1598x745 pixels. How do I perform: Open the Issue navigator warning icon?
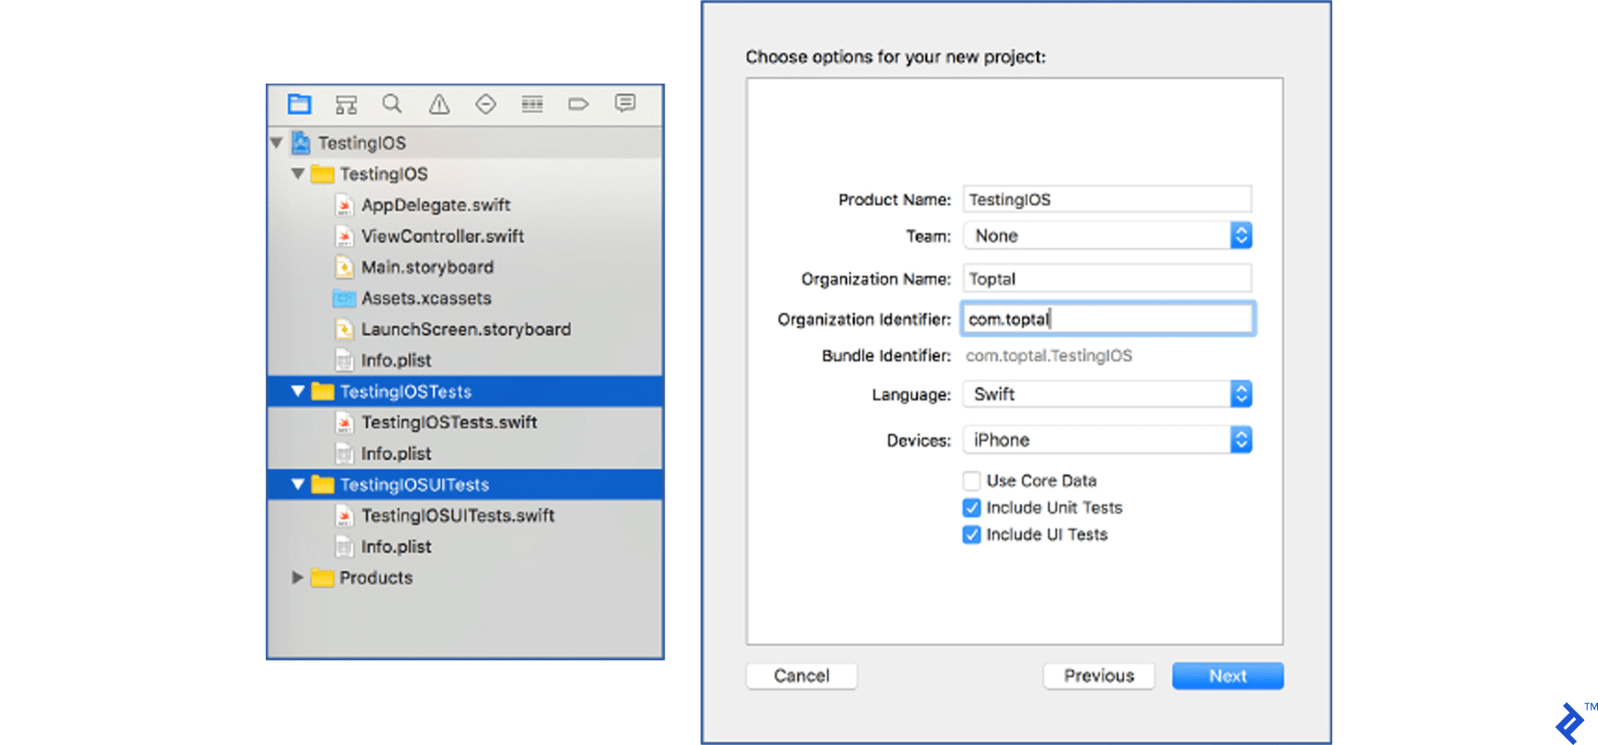(x=439, y=104)
